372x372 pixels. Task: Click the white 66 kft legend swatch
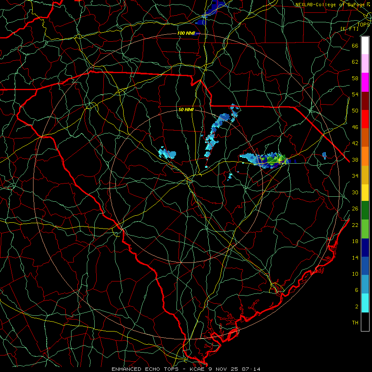[x=365, y=45]
